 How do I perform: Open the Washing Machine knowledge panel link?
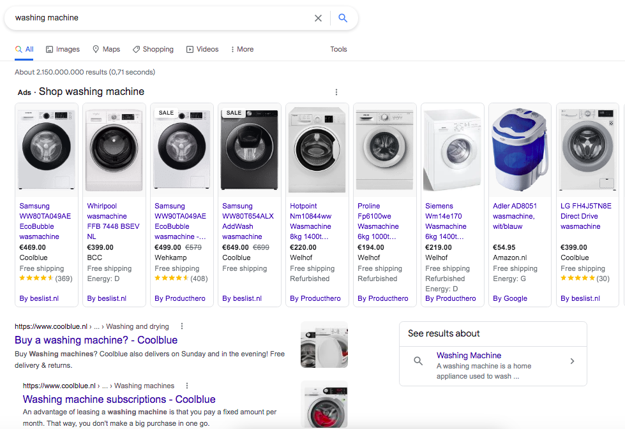469,356
